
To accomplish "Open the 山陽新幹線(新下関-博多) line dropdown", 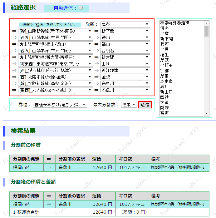I will point(56,31).
